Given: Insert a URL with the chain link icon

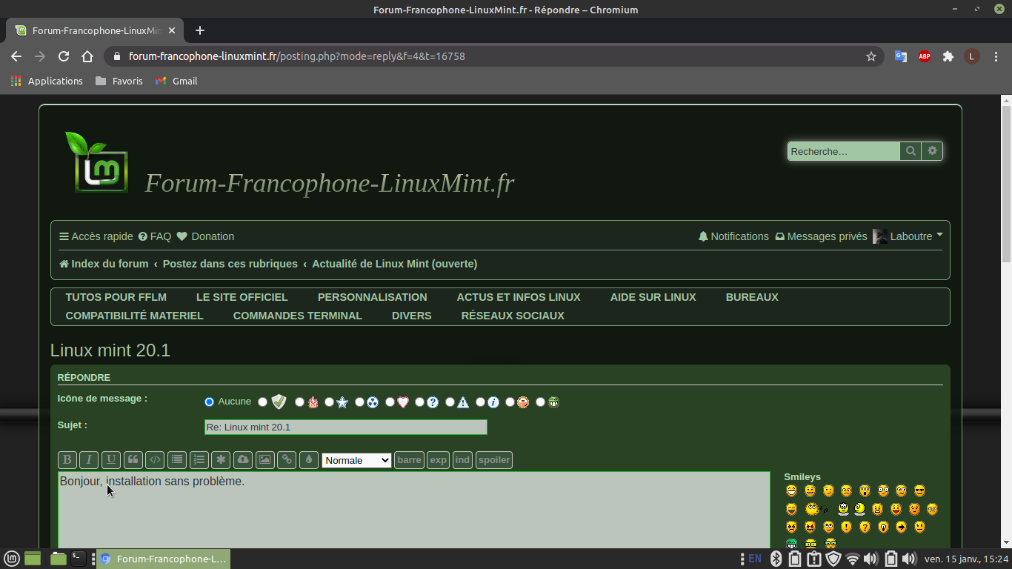Looking at the screenshot, I should pyautogui.click(x=287, y=460).
